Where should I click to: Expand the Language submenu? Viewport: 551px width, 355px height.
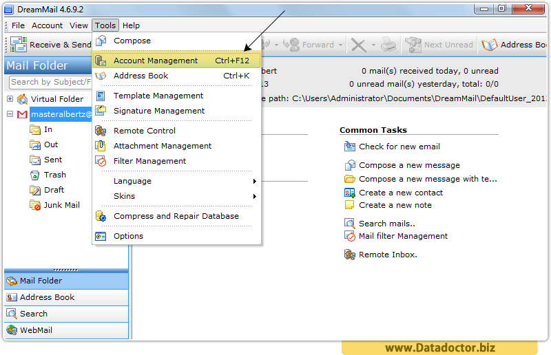177,181
